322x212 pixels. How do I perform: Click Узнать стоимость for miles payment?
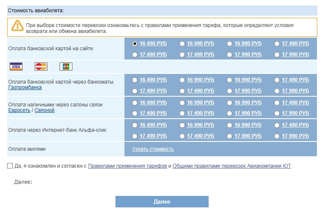(x=153, y=149)
